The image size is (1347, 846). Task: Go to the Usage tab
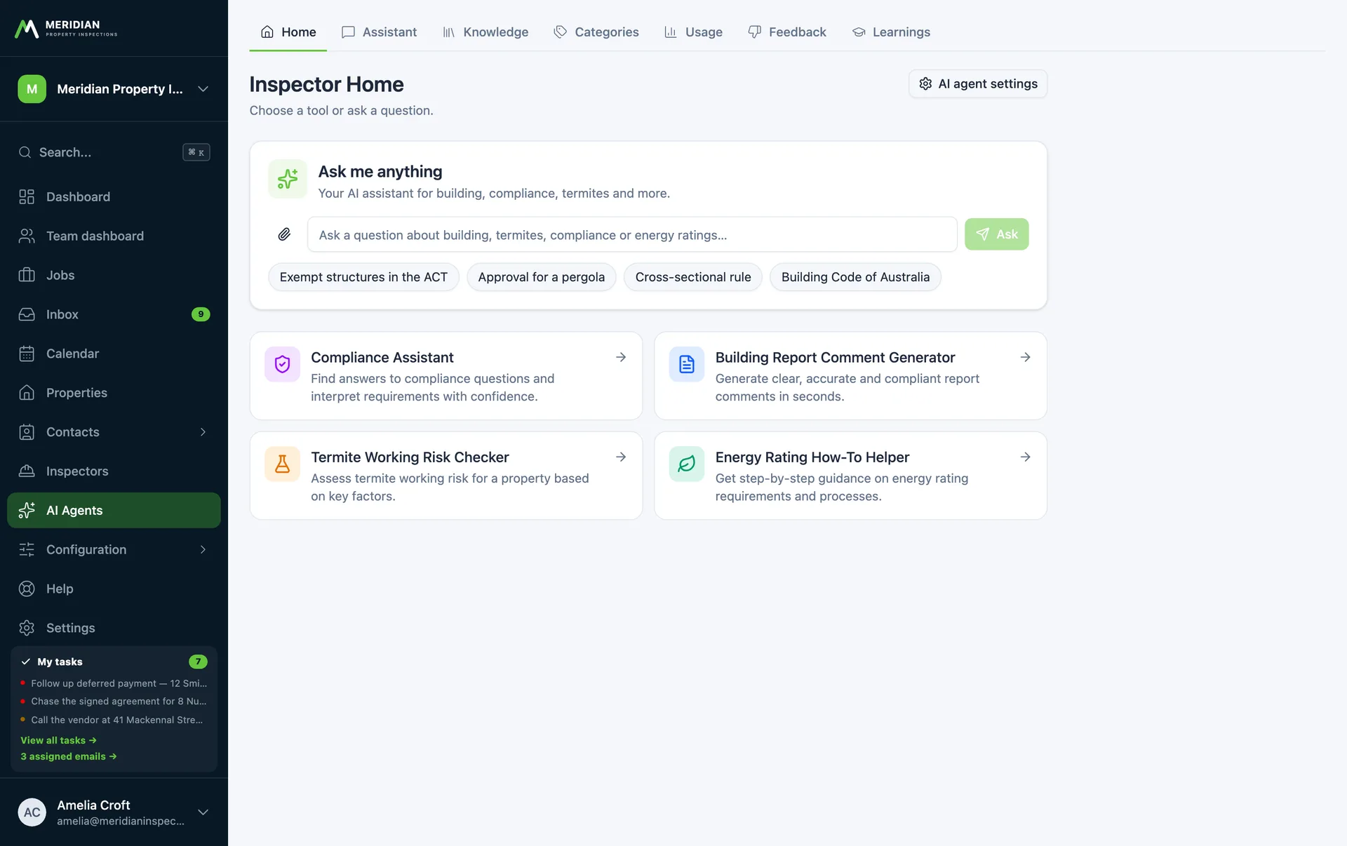[693, 32]
